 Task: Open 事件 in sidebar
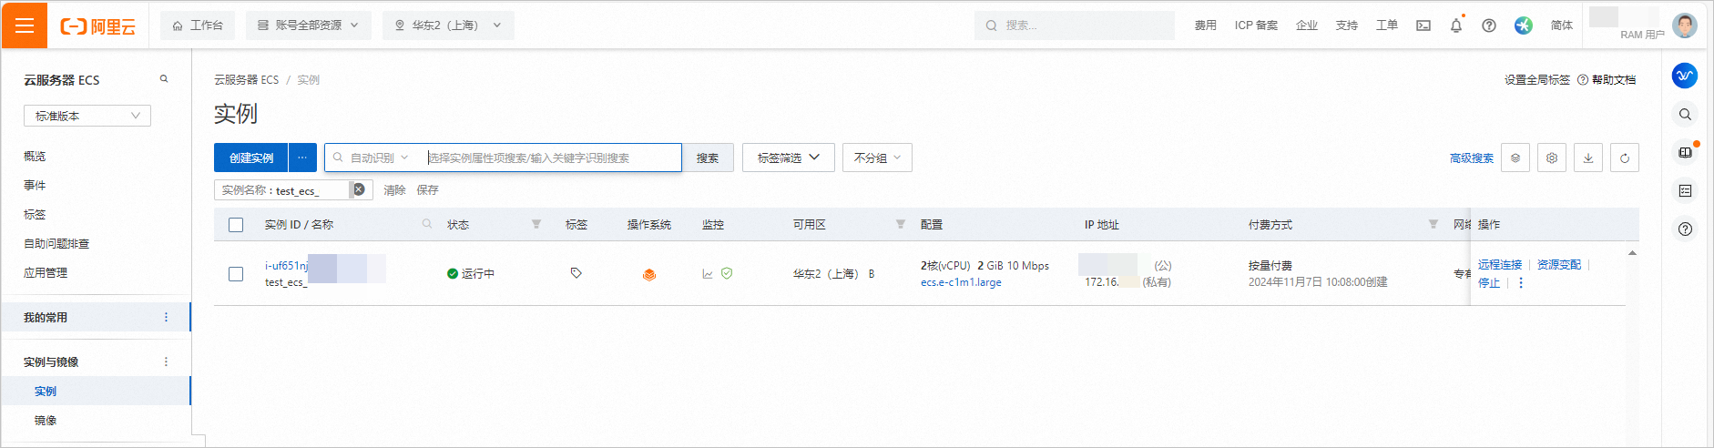coord(35,185)
